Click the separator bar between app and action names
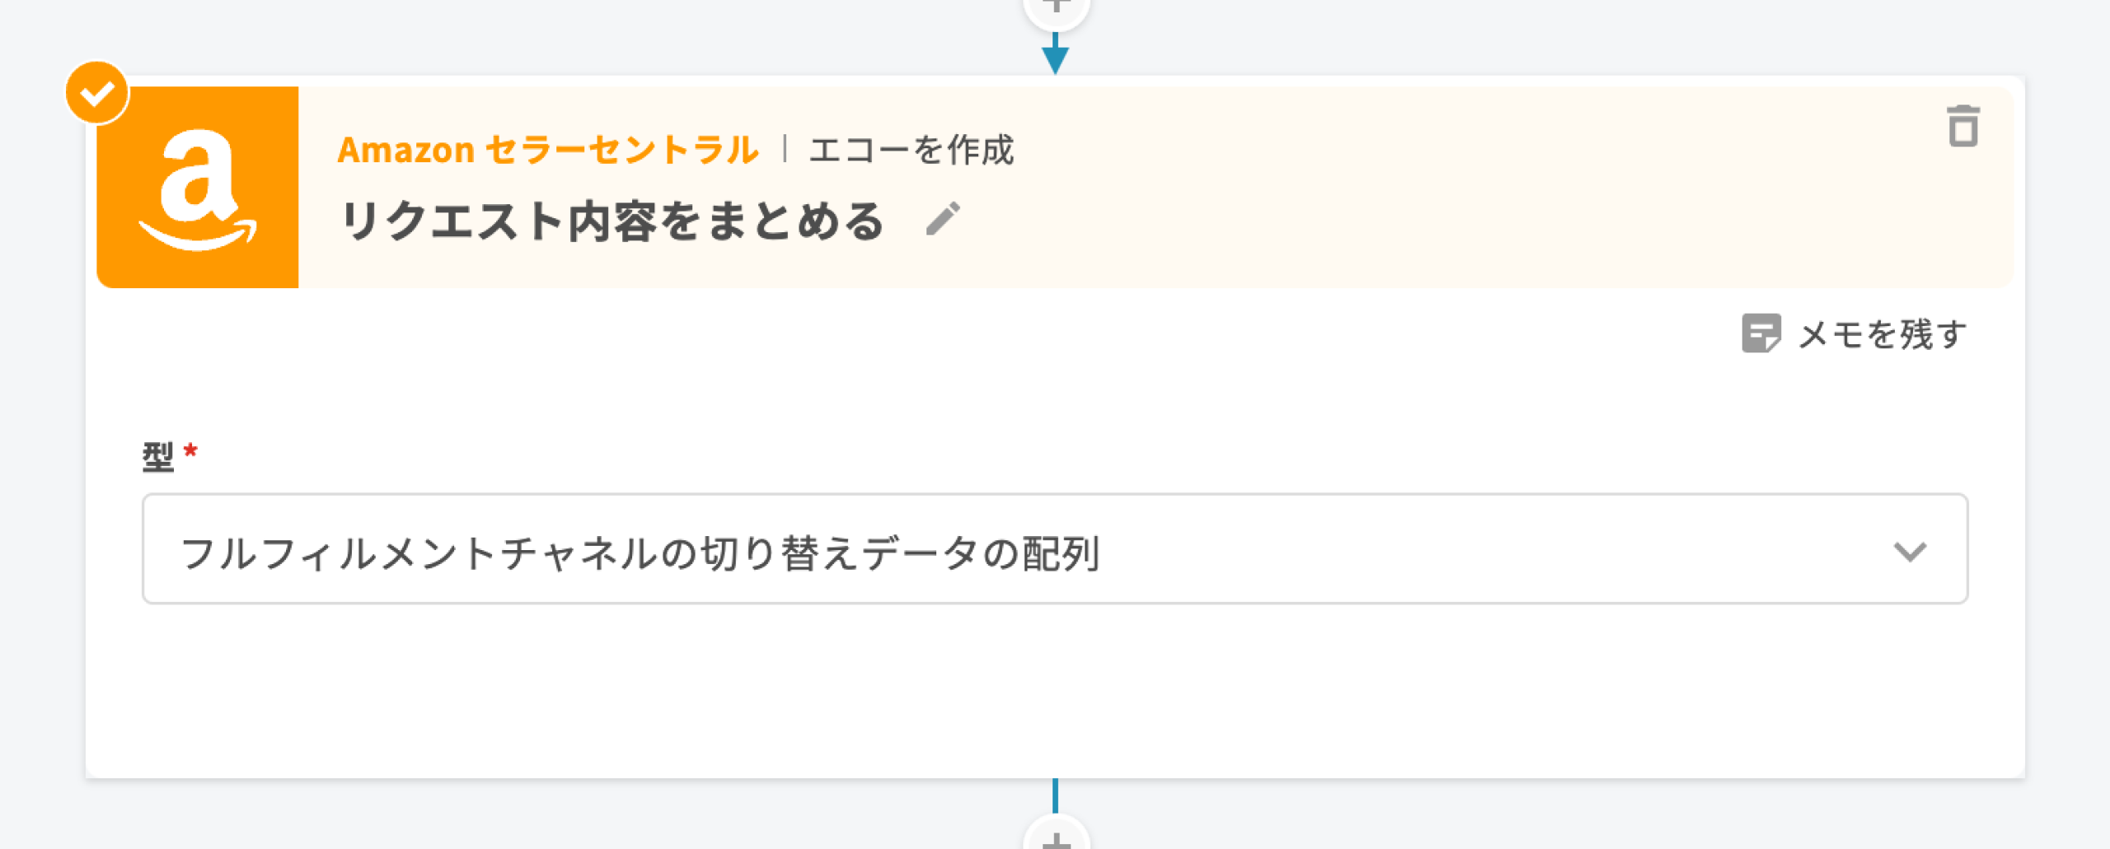The width and height of the screenshot is (2110, 849). (x=785, y=149)
